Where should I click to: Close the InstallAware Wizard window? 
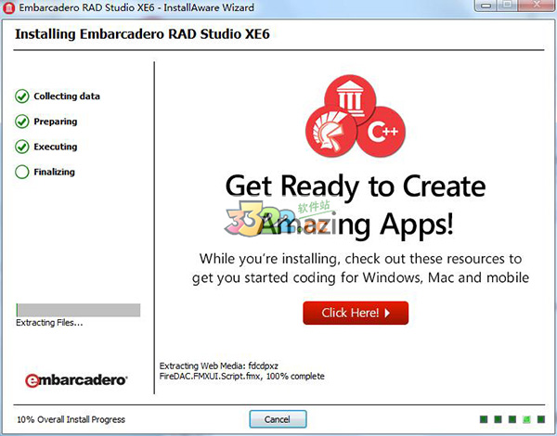click(537, 5)
